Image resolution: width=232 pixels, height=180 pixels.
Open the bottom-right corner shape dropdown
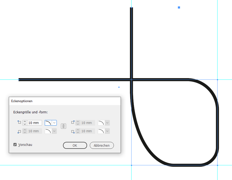coord(107,131)
